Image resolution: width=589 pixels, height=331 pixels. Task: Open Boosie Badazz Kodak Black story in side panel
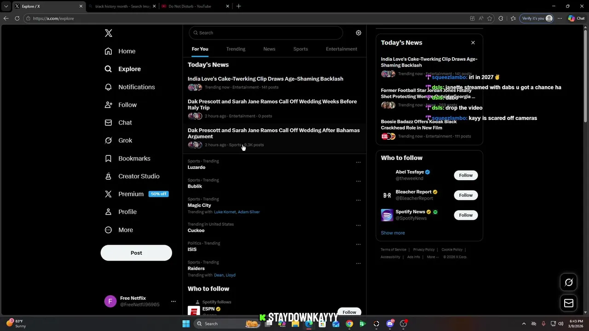click(x=429, y=129)
